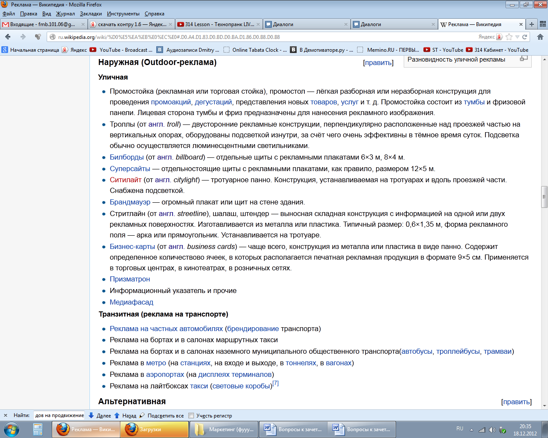This screenshot has width=548, height=438.
Task: Open the Справка menu
Action: tap(155, 14)
